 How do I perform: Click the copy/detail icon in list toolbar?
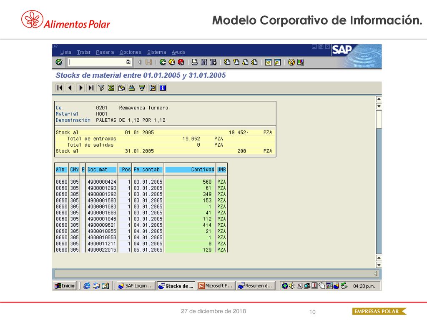pos(121,88)
